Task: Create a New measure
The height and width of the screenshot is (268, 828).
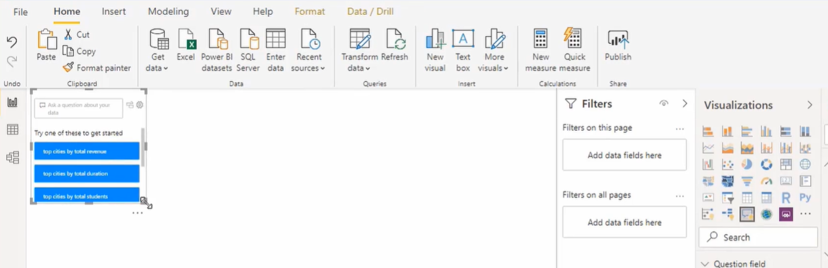Action: (540, 51)
